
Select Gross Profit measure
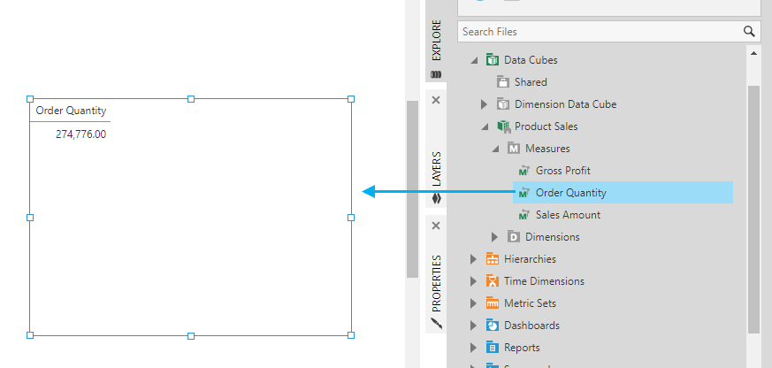(562, 171)
